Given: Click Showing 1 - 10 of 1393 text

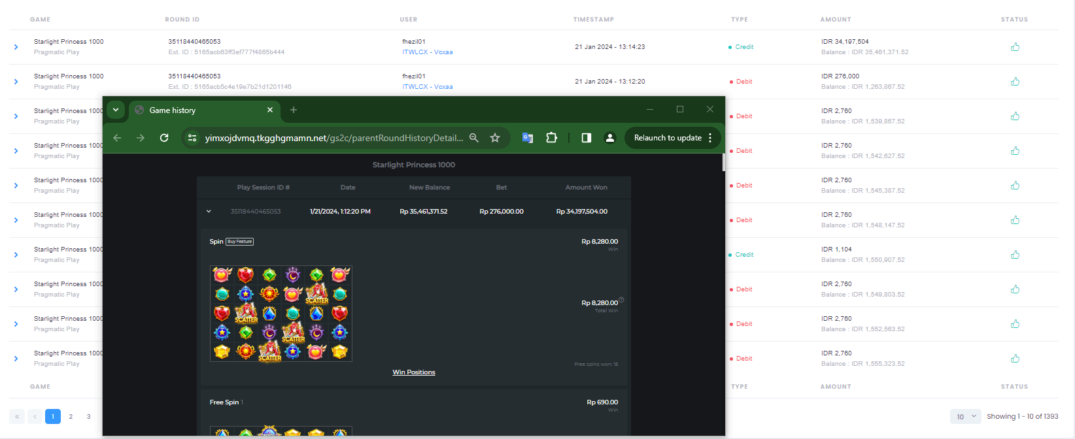Looking at the screenshot, I should coord(1022,416).
